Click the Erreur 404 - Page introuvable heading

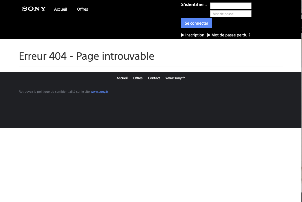pyautogui.click(x=86, y=56)
